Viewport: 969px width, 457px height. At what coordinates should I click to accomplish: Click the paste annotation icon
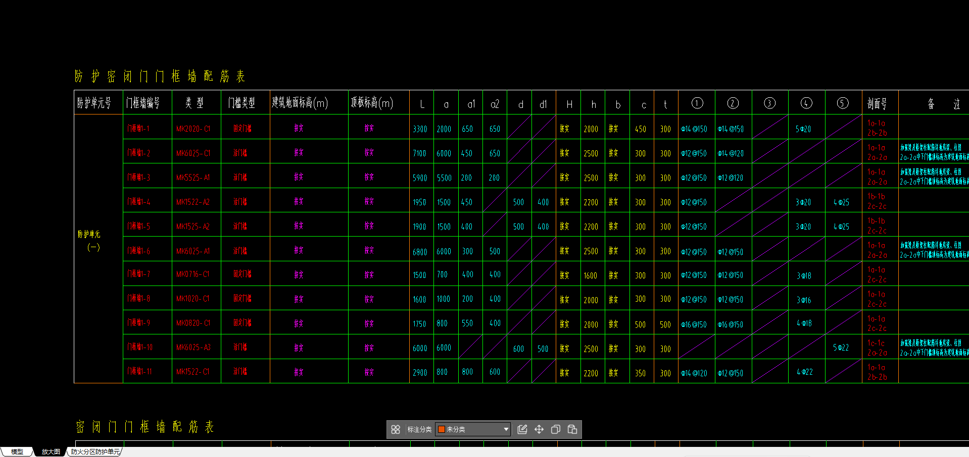click(572, 429)
